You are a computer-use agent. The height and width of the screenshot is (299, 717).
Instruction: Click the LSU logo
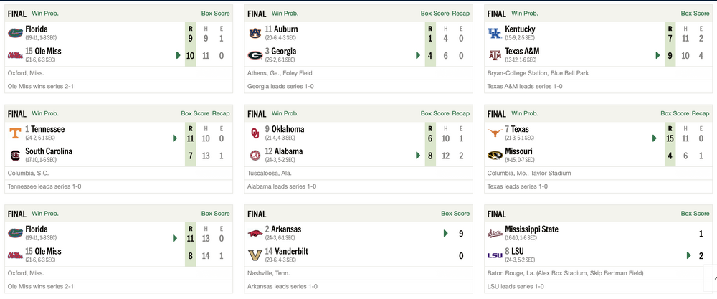tap(495, 255)
